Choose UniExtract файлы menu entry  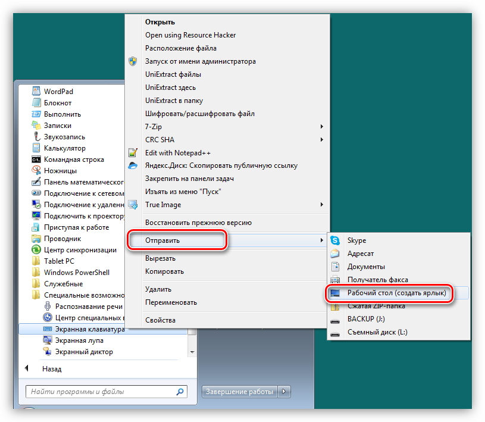pyautogui.click(x=173, y=74)
